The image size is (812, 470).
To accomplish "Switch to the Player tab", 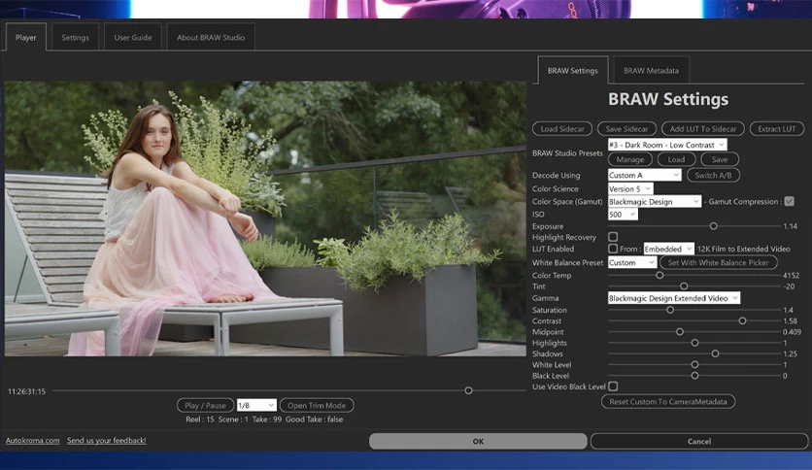I will point(26,37).
